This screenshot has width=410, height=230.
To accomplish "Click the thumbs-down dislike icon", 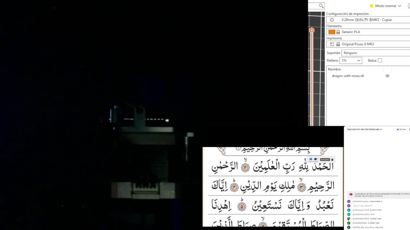I will click(x=316, y=159).
